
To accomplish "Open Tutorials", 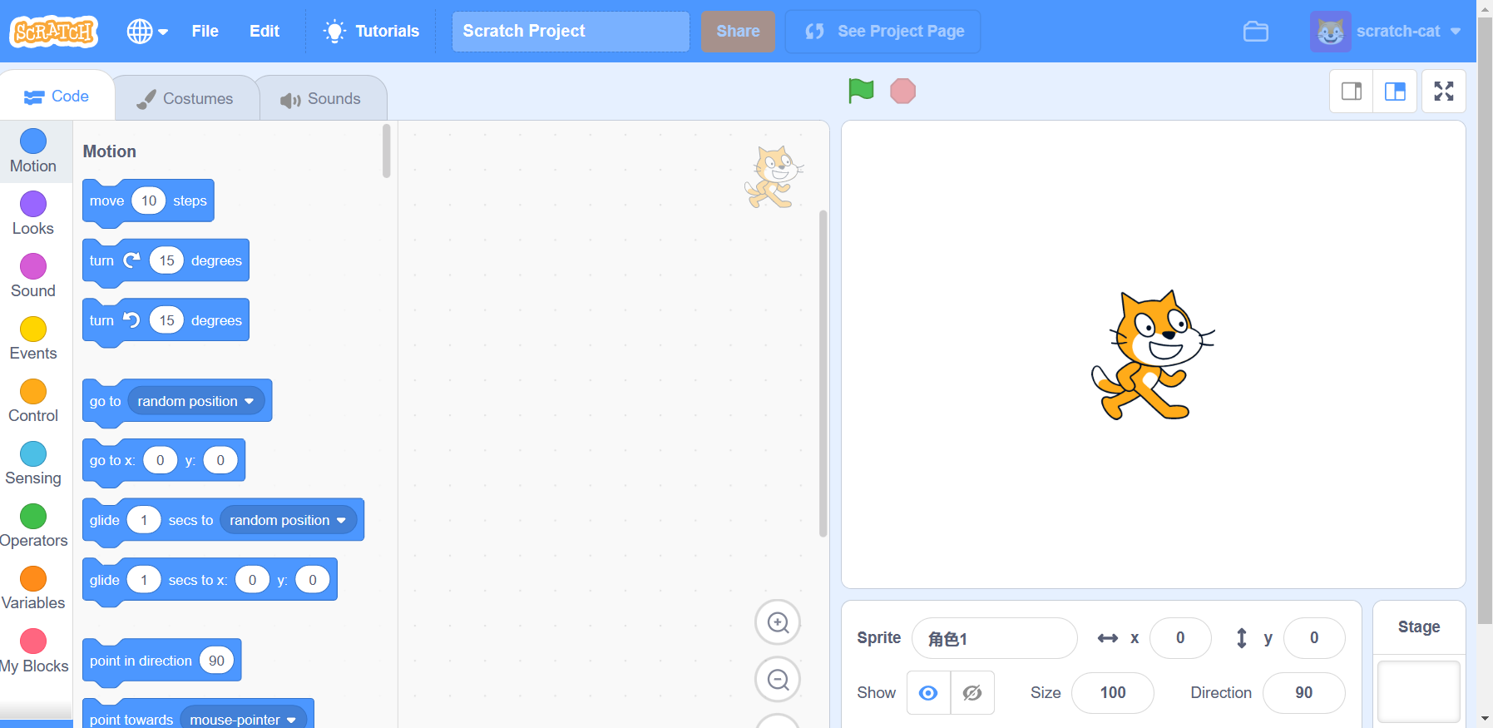I will (x=371, y=32).
